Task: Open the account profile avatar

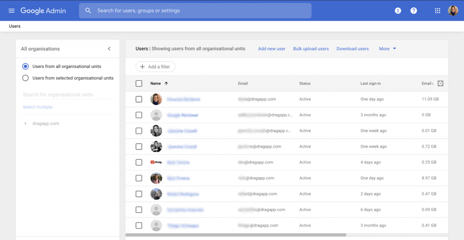Action: (453, 10)
